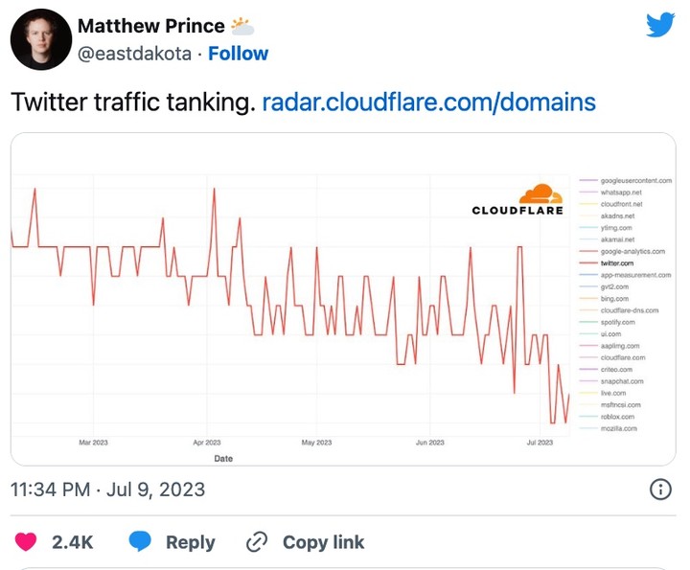Open the Matthew Prince display name
Viewport: 690px width, 570px height.
pos(151,26)
